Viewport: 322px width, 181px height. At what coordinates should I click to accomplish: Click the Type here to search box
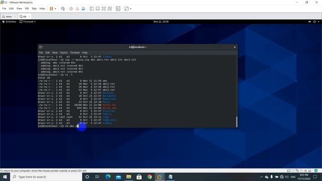(46, 176)
